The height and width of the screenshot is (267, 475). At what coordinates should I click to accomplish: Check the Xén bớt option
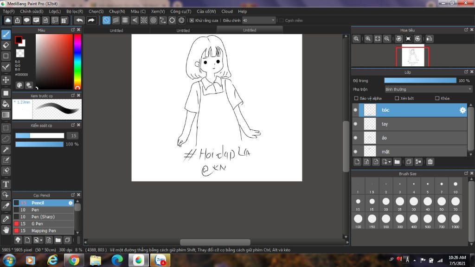point(397,98)
